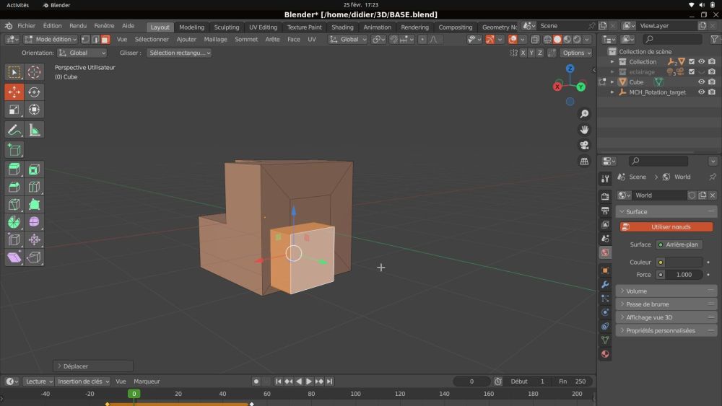Toggle visibility of Collection in outliner

(701, 61)
